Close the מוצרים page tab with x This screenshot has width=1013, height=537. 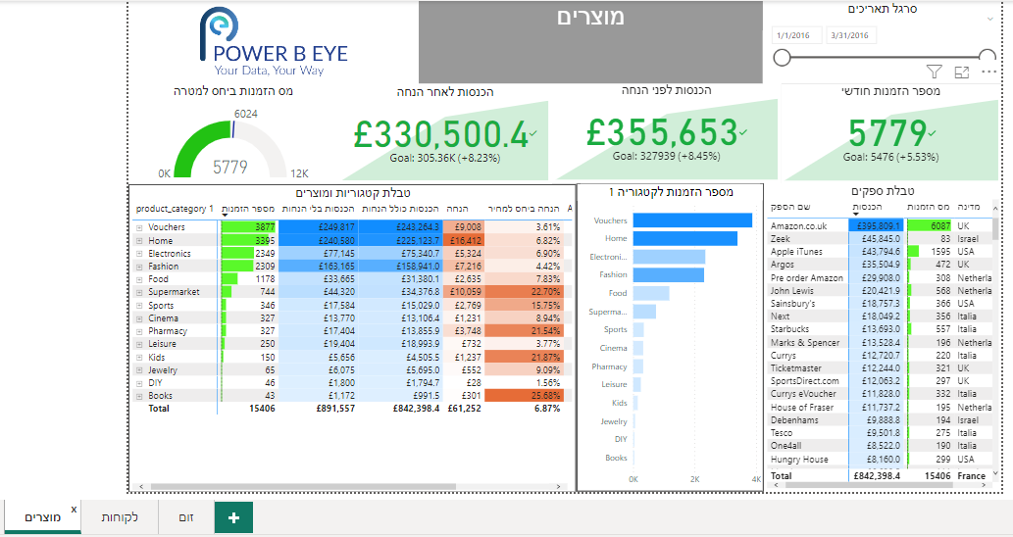tap(74, 510)
